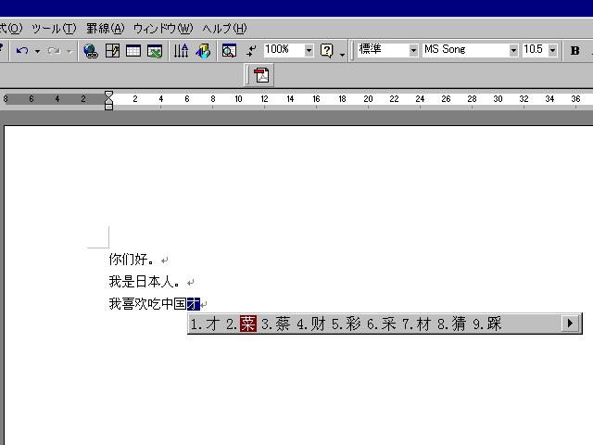Toggle show/hide formatting marks icon
593x445 pixels.
(x=251, y=51)
